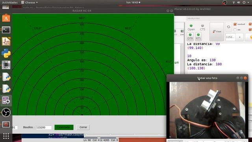Click the Baudios field showing 115200
Viewport: 252px width, 142px height.
pyautogui.click(x=44, y=127)
